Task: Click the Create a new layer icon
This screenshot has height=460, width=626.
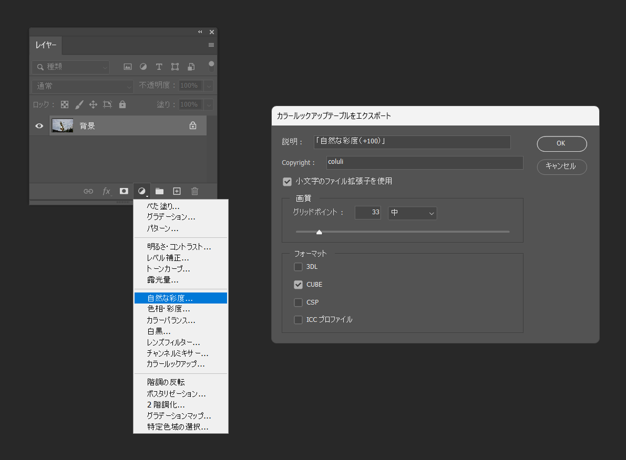Action: click(177, 191)
